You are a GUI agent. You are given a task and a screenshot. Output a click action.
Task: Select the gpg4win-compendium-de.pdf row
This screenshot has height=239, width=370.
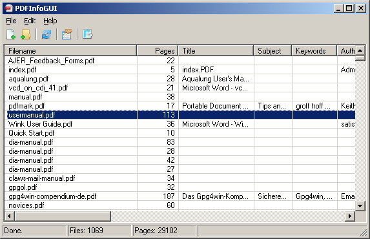pyautogui.click(x=180, y=196)
